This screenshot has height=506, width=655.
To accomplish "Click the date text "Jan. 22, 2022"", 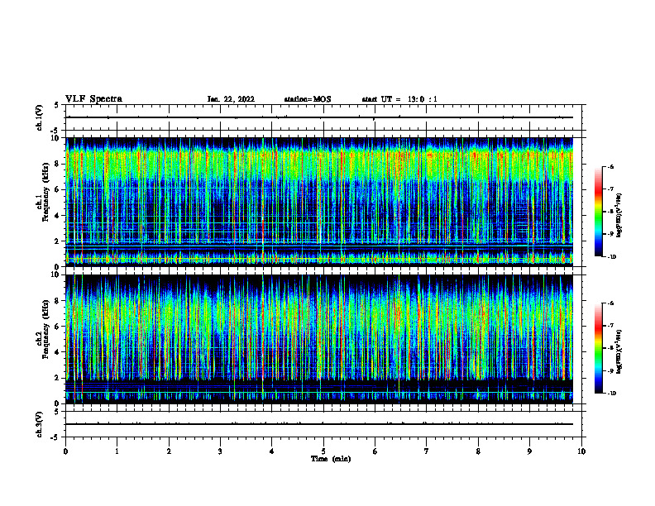I will [x=231, y=99].
